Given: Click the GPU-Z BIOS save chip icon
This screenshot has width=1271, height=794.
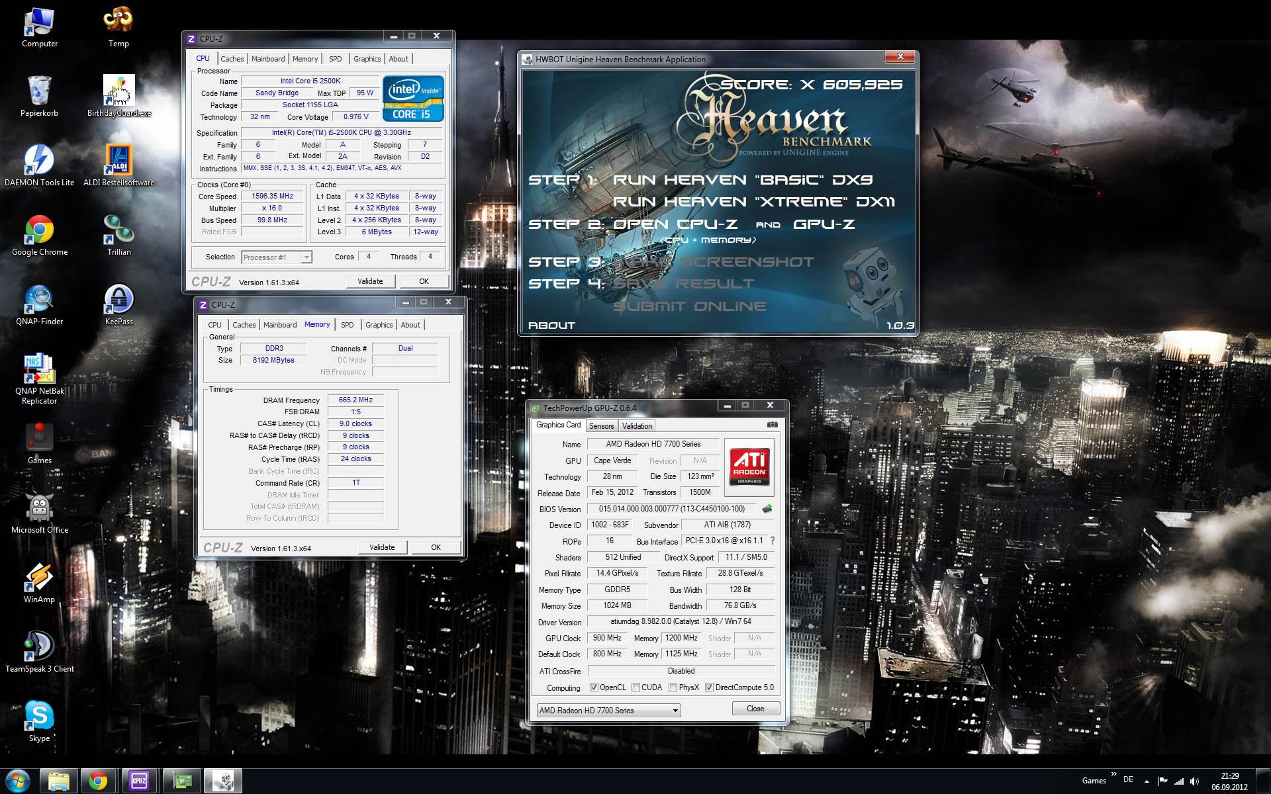Looking at the screenshot, I should pos(767,509).
